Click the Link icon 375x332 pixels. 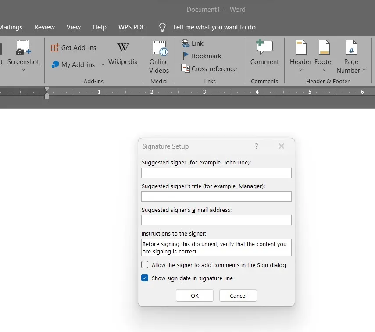185,43
